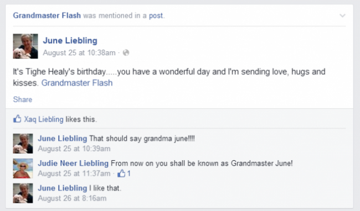360x211 pixels.
Task: Open Judie Neer Liebling's profile photo
Action: 23,168
